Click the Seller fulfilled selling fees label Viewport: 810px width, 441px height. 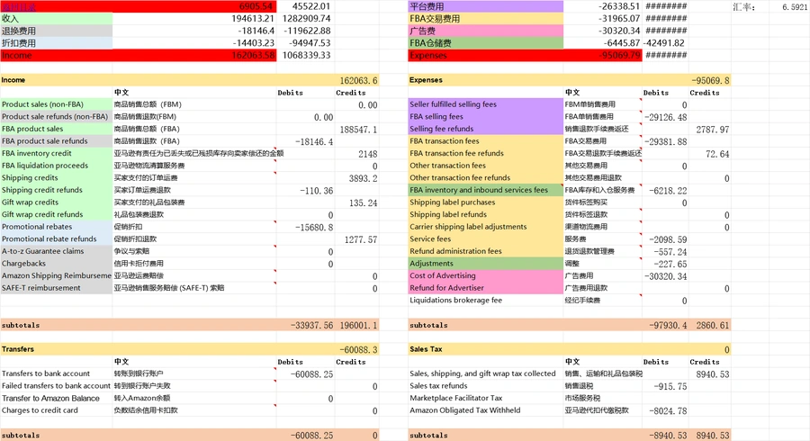point(486,104)
